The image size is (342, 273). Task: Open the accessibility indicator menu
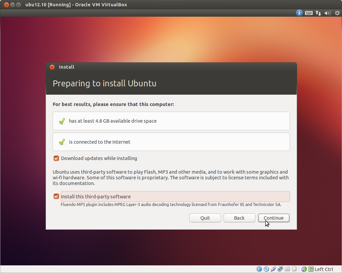tap(299, 13)
